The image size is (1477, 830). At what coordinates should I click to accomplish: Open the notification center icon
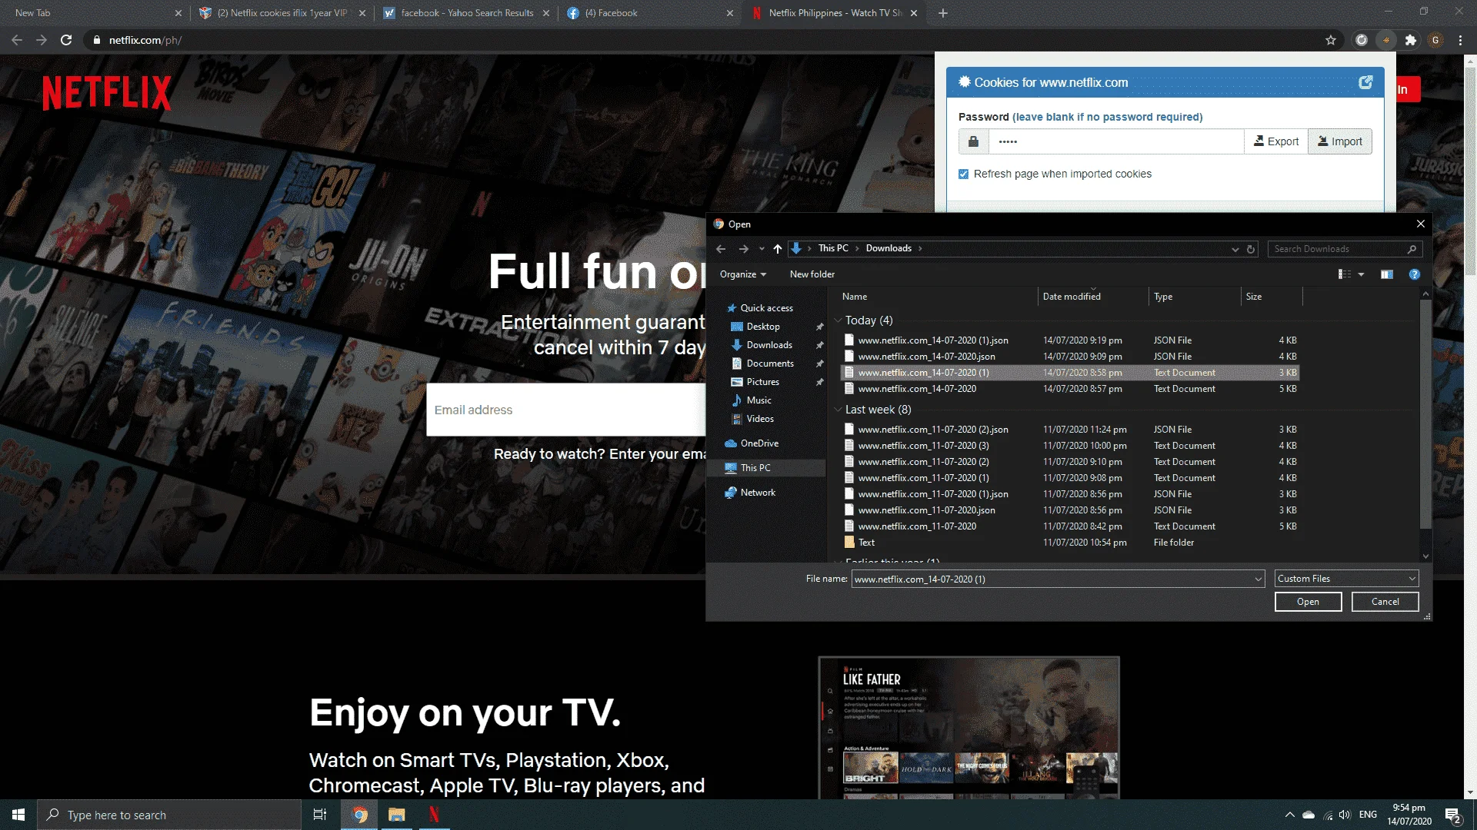coord(1453,815)
